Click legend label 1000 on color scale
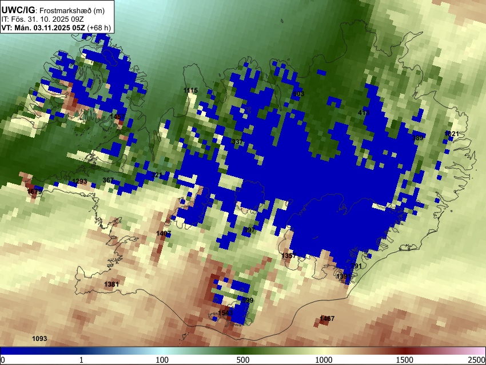This screenshot has width=486, height=365. (324, 360)
